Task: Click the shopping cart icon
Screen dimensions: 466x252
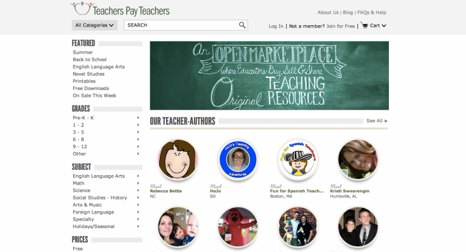Action: point(364,25)
